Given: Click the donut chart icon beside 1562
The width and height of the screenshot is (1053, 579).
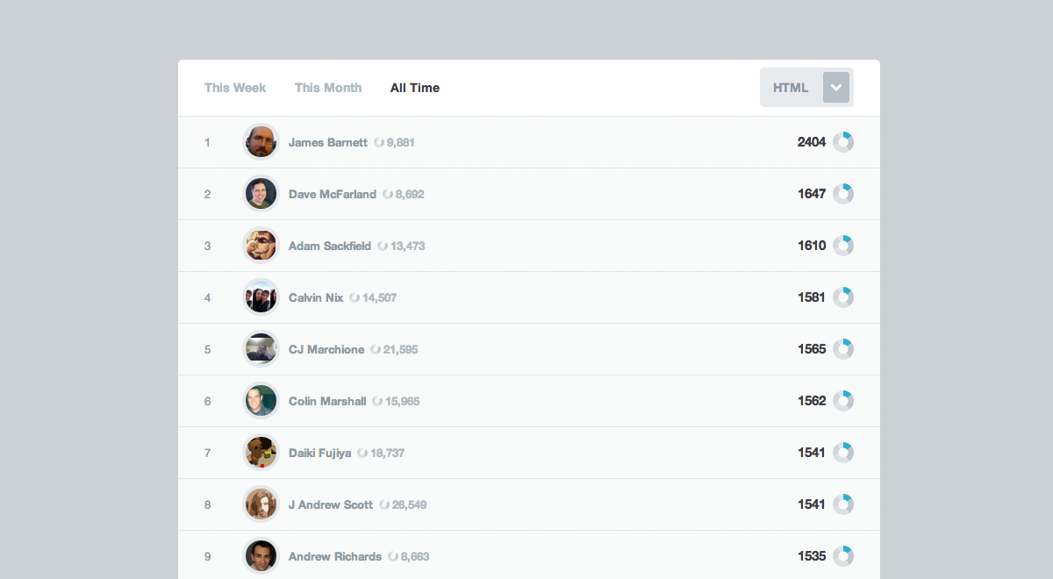Looking at the screenshot, I should point(843,401).
